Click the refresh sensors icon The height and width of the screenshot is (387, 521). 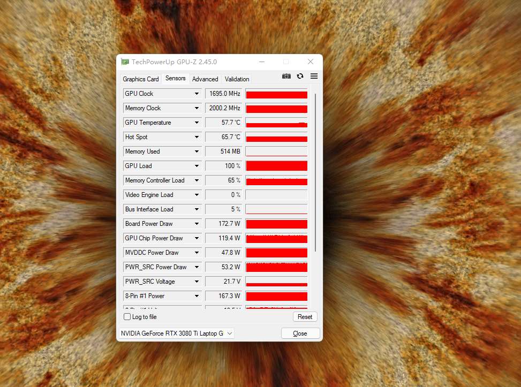(300, 76)
